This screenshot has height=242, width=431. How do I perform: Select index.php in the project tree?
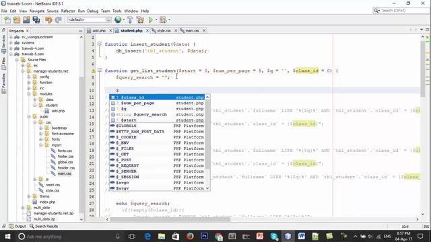click(x=47, y=202)
